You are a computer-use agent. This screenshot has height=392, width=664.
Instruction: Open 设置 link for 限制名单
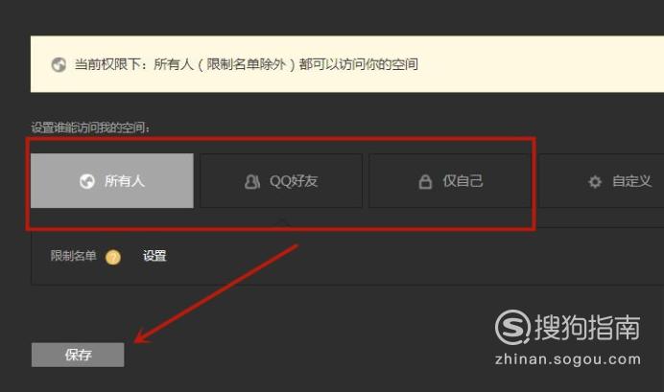[154, 256]
